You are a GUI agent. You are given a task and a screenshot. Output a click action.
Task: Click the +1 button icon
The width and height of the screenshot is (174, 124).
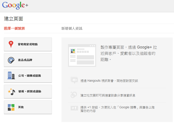point(74,108)
